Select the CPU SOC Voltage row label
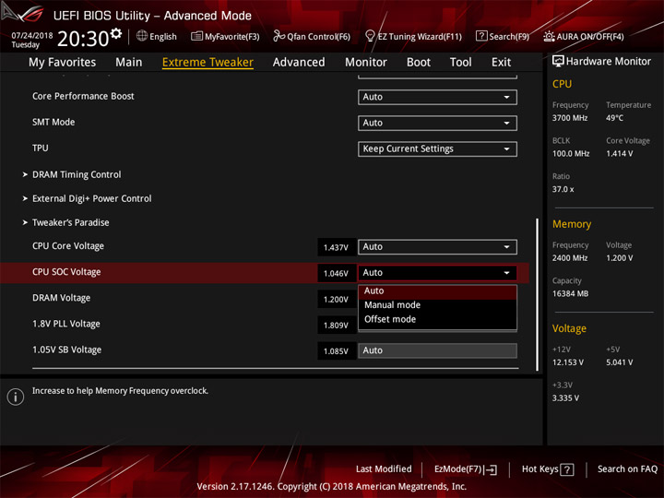 (66, 272)
